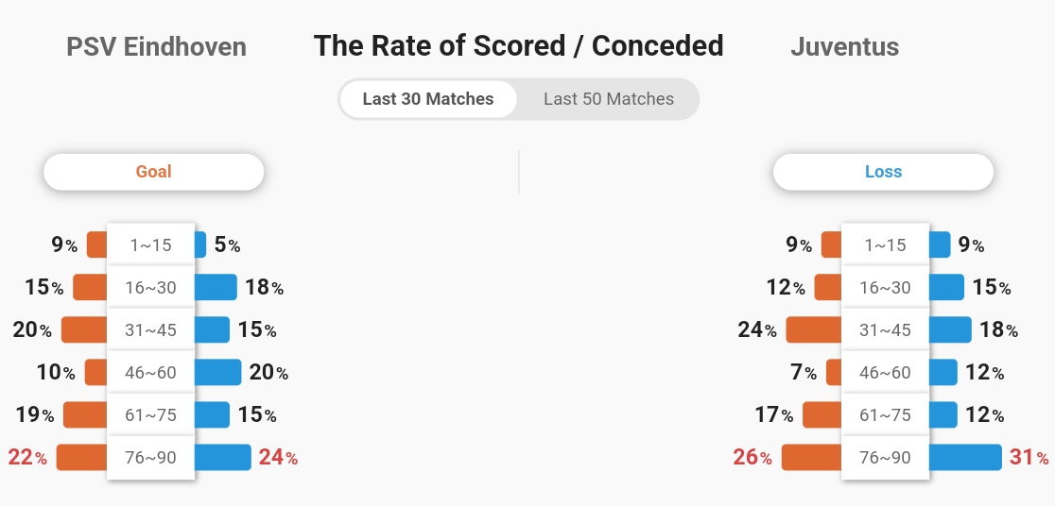
Task: Click the Juventus team name
Action: pyautogui.click(x=844, y=47)
